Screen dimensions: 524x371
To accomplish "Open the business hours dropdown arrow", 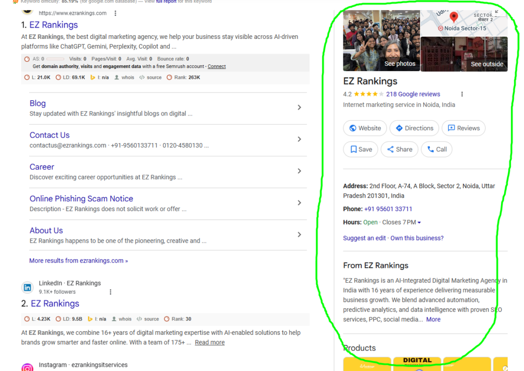I will coord(419,223).
